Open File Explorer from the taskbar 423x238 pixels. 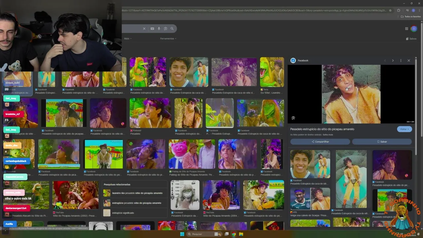tap(241, 234)
